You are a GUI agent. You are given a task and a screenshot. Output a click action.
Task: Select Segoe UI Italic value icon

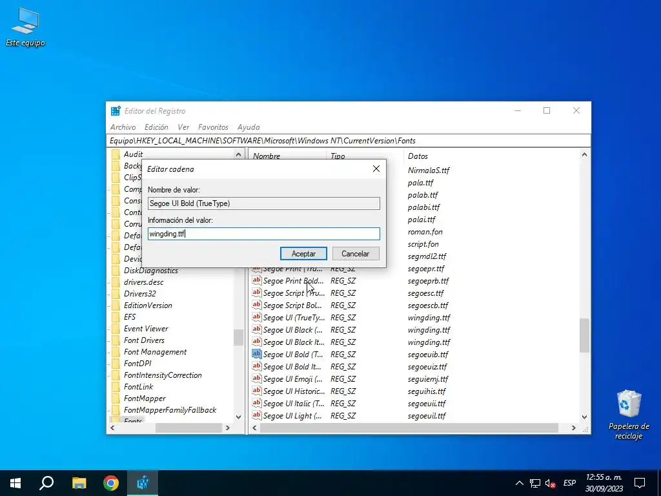click(x=256, y=403)
